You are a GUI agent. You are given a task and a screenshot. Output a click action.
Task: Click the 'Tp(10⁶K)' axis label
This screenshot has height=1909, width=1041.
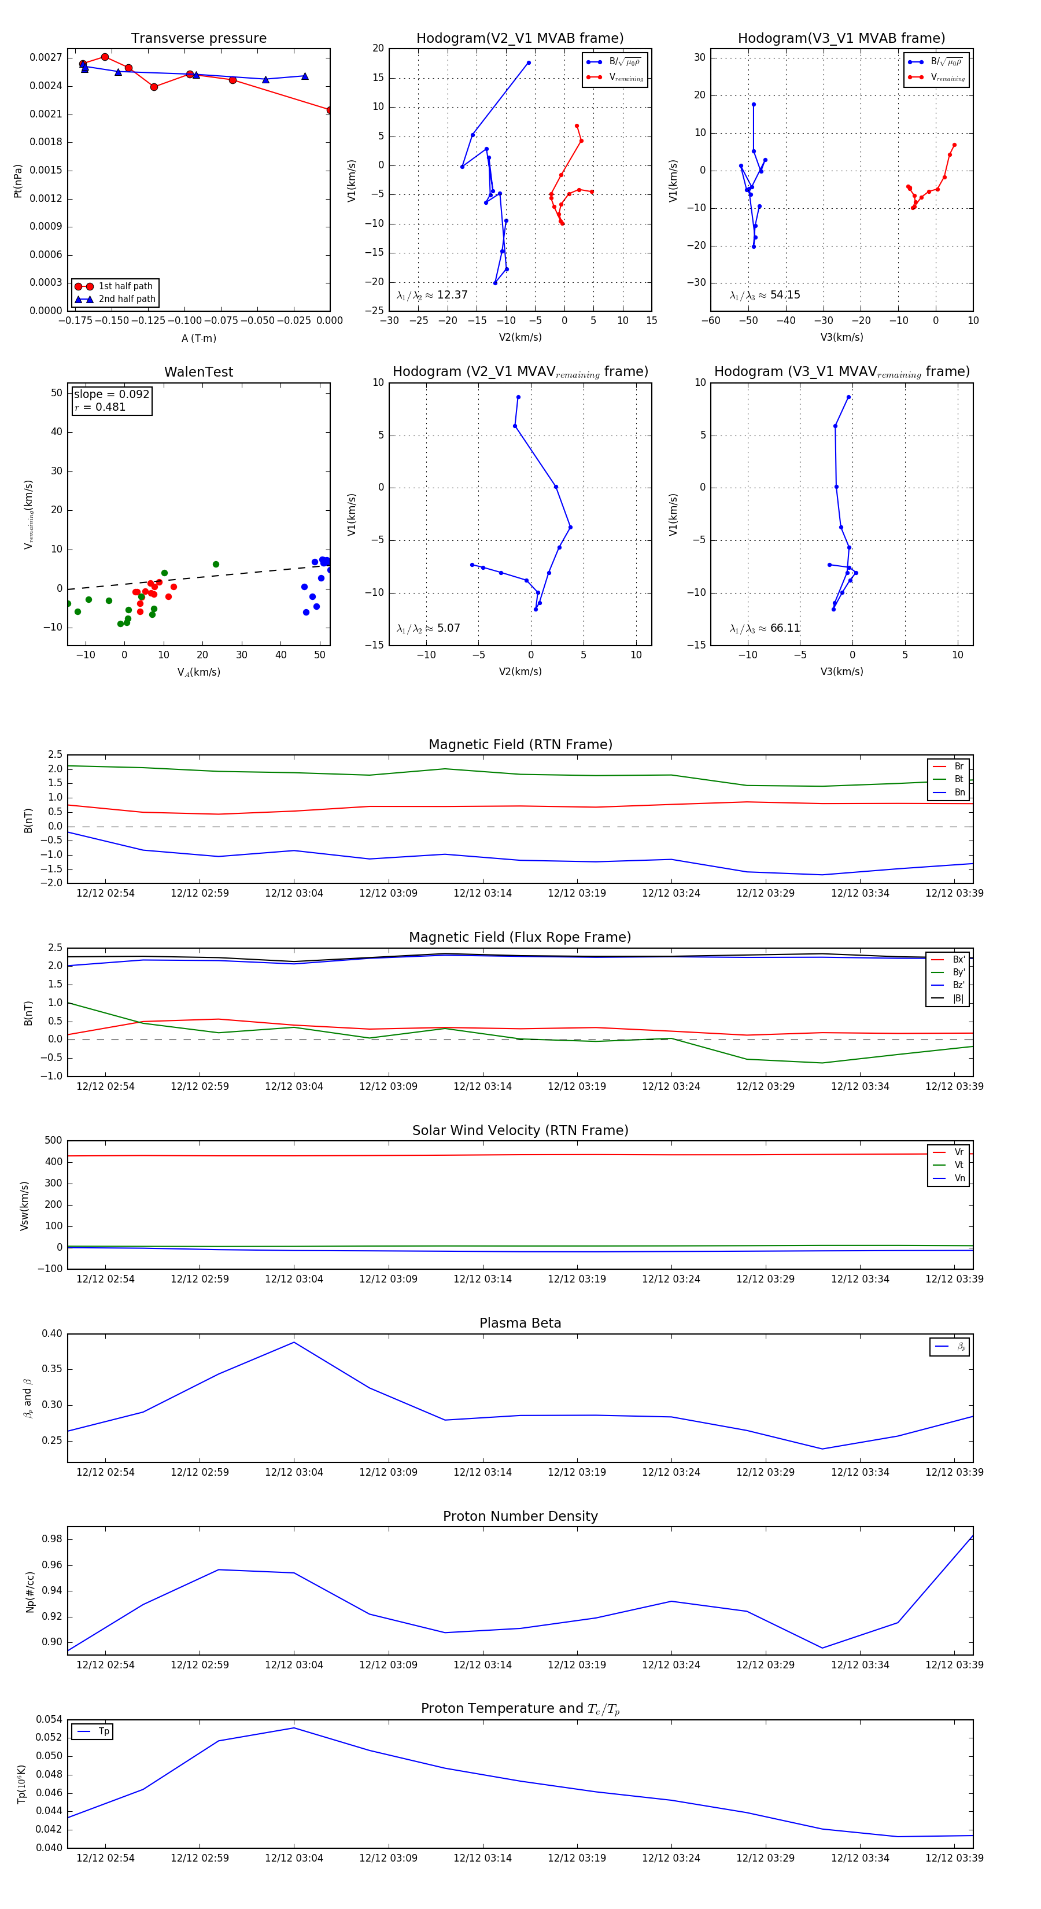(x=21, y=1785)
